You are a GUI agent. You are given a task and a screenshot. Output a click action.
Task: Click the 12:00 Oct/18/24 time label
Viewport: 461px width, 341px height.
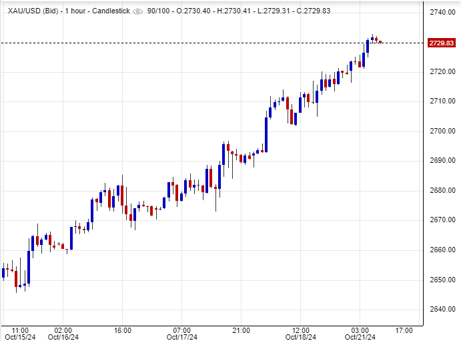coord(300,334)
